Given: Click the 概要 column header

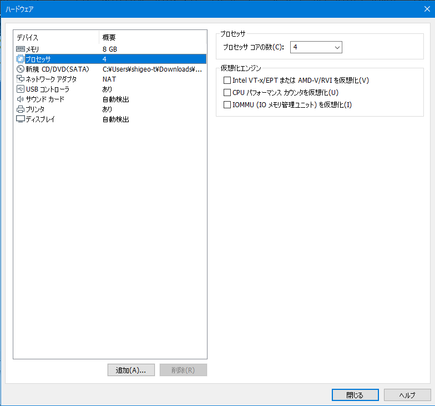Looking at the screenshot, I should (152, 38).
